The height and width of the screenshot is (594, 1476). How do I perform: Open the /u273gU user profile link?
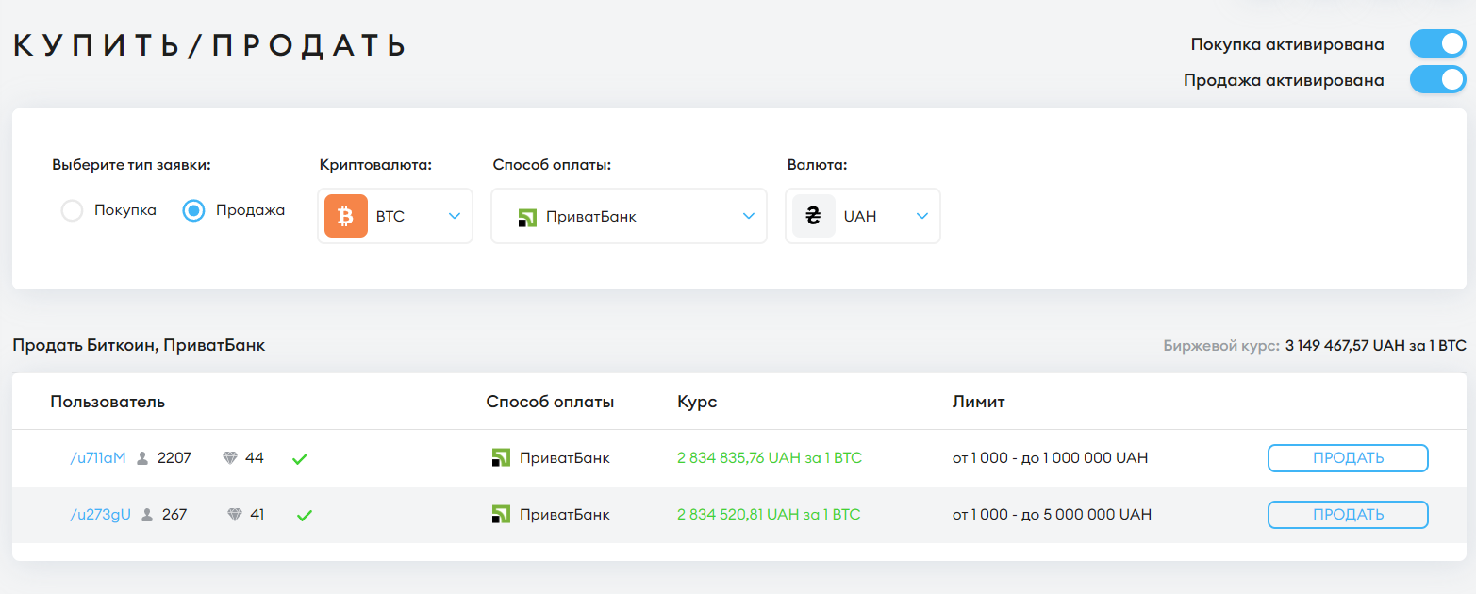click(98, 515)
